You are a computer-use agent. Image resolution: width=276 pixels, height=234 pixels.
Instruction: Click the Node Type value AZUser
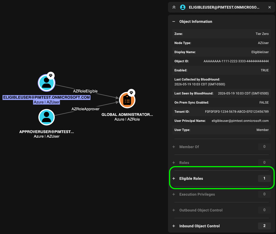tap(263, 43)
